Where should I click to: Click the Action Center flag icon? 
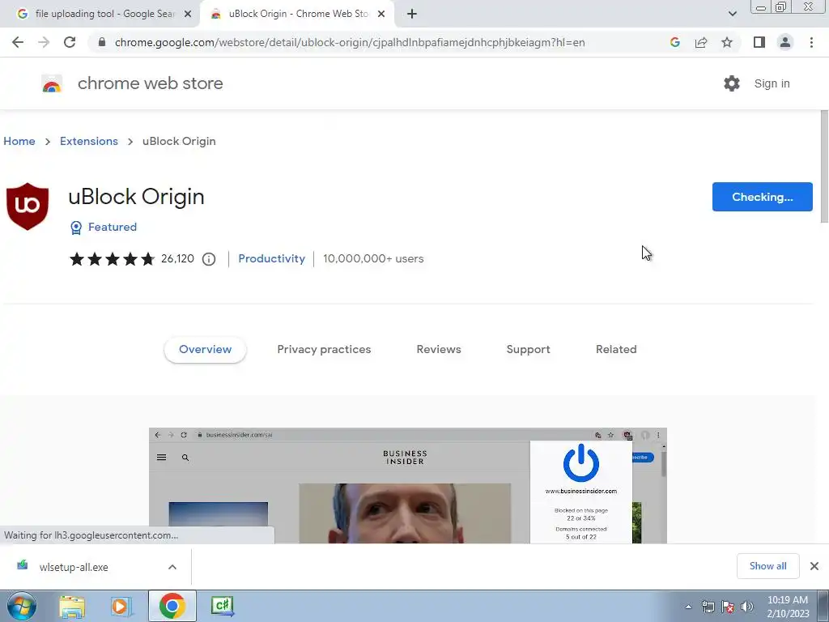click(x=728, y=607)
